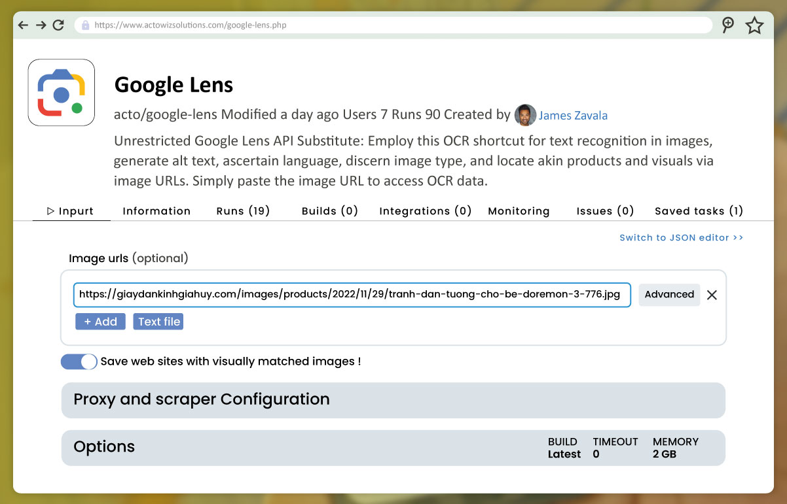
Task: Open the Builds (0) tab
Action: click(330, 211)
